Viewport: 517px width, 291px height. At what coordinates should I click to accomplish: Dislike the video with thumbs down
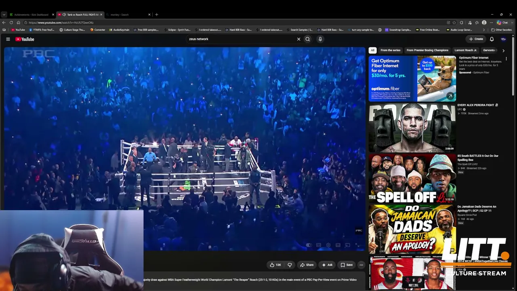(290, 265)
